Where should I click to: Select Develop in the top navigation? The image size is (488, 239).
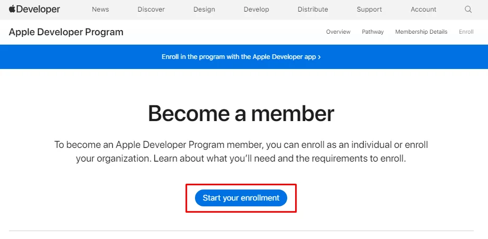pyautogui.click(x=256, y=9)
